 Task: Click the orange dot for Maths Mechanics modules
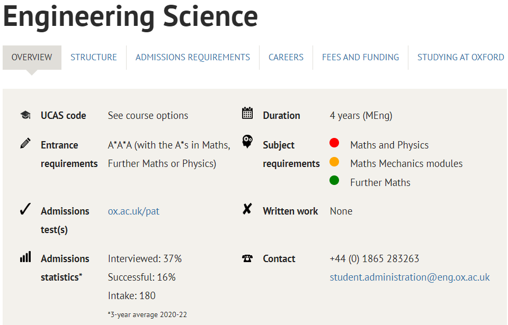point(334,162)
